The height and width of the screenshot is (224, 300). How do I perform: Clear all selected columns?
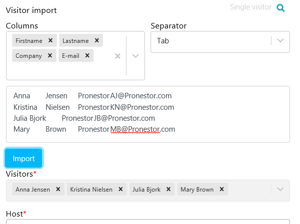(x=117, y=56)
